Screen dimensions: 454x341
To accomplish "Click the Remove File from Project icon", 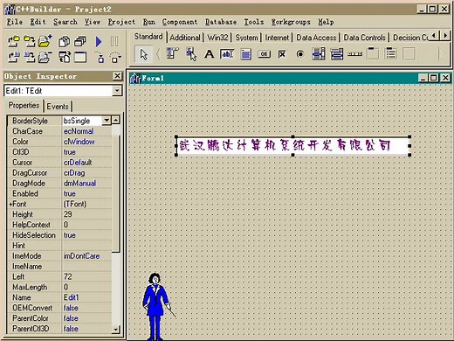I will pos(45,57).
